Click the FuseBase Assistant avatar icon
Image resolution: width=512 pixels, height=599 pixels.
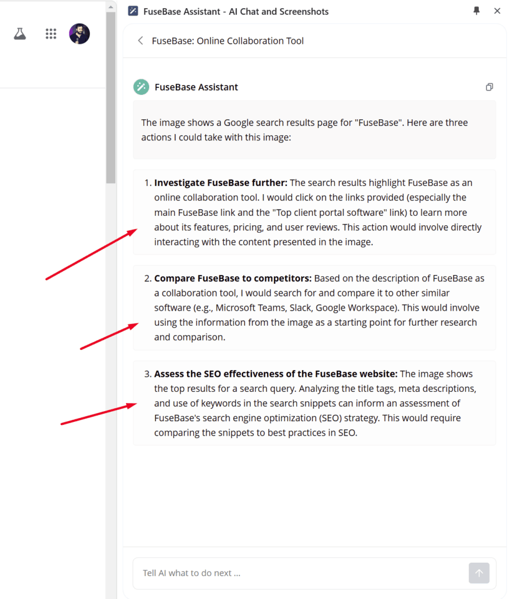tap(141, 87)
